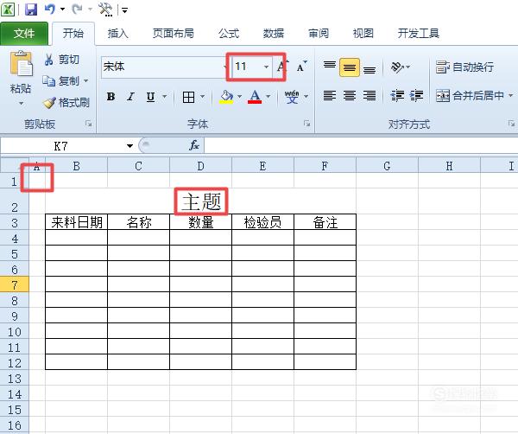
Task: Select row 7 header
Action: pyautogui.click(x=14, y=284)
